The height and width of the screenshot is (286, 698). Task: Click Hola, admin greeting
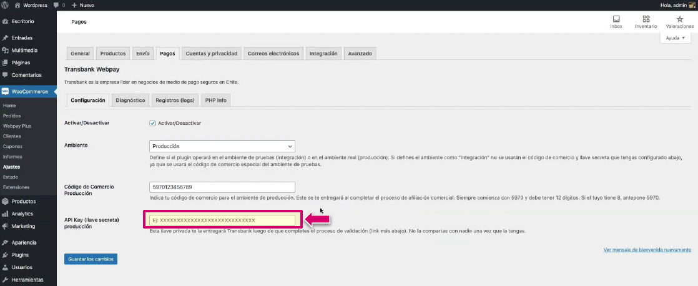[x=672, y=6]
